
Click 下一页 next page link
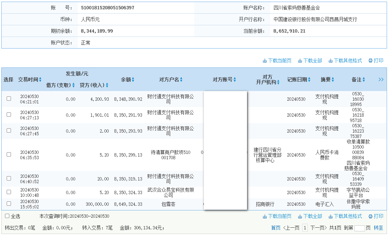coord(319,228)
